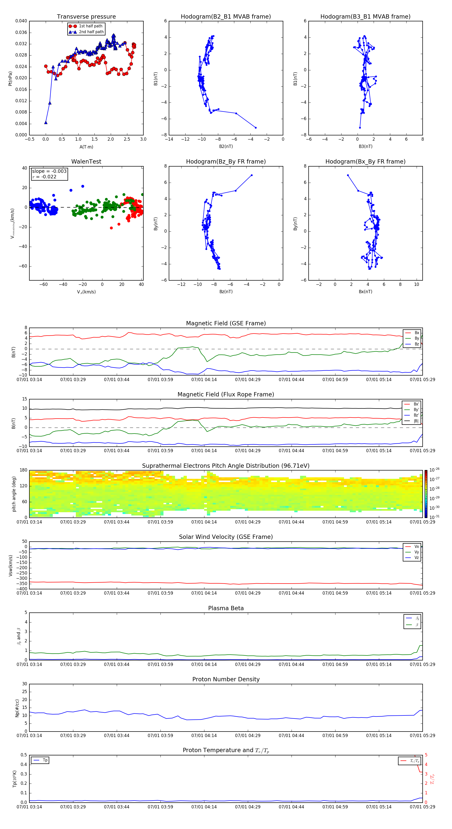
Task: Click the 'Np(#/cc)' axis label
Action: (x=17, y=708)
